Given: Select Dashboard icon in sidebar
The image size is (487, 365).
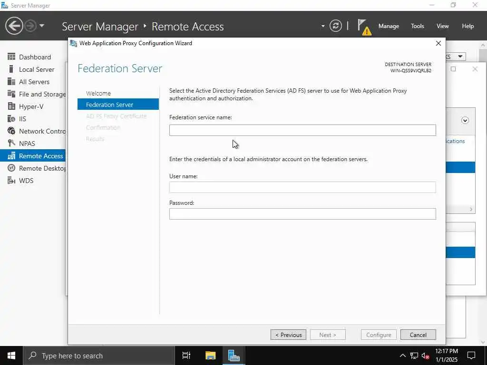Looking at the screenshot, I should [x=11, y=57].
